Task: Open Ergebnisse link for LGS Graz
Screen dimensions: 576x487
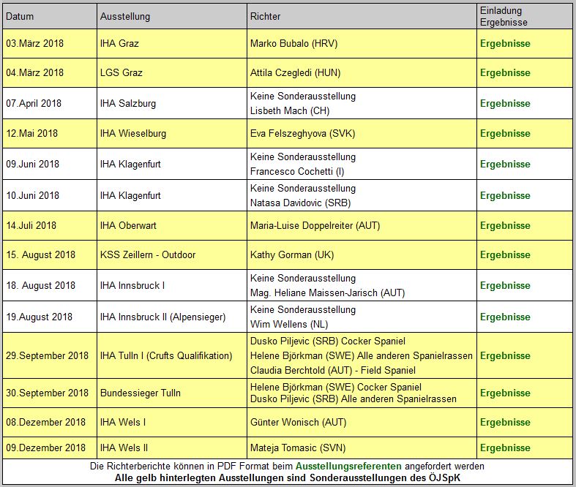Action: coord(505,72)
